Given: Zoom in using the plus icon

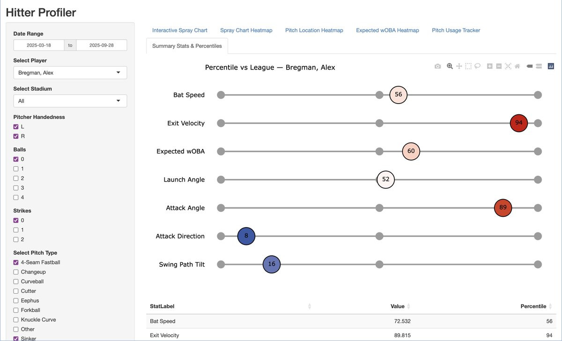Looking at the screenshot, I should [489, 67].
